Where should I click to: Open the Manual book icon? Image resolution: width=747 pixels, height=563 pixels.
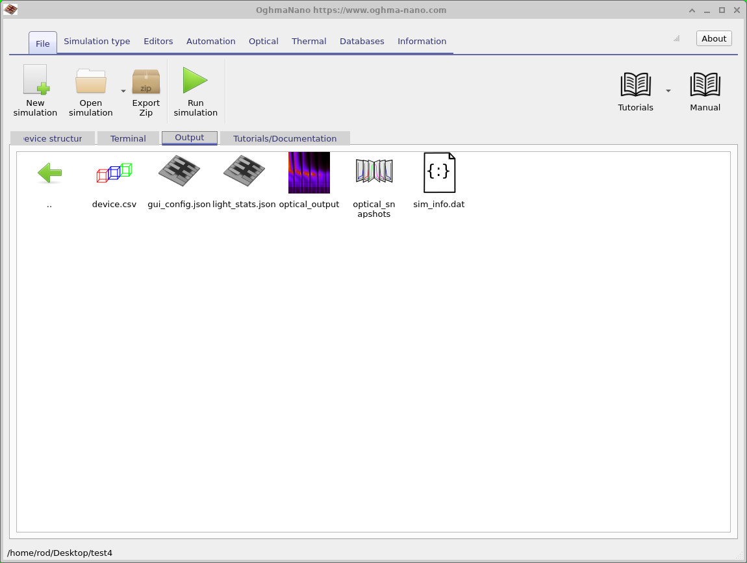coord(705,85)
